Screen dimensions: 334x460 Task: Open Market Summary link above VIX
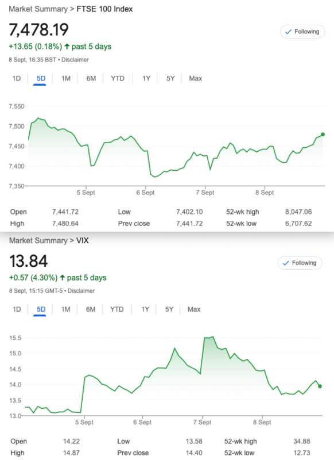point(38,240)
